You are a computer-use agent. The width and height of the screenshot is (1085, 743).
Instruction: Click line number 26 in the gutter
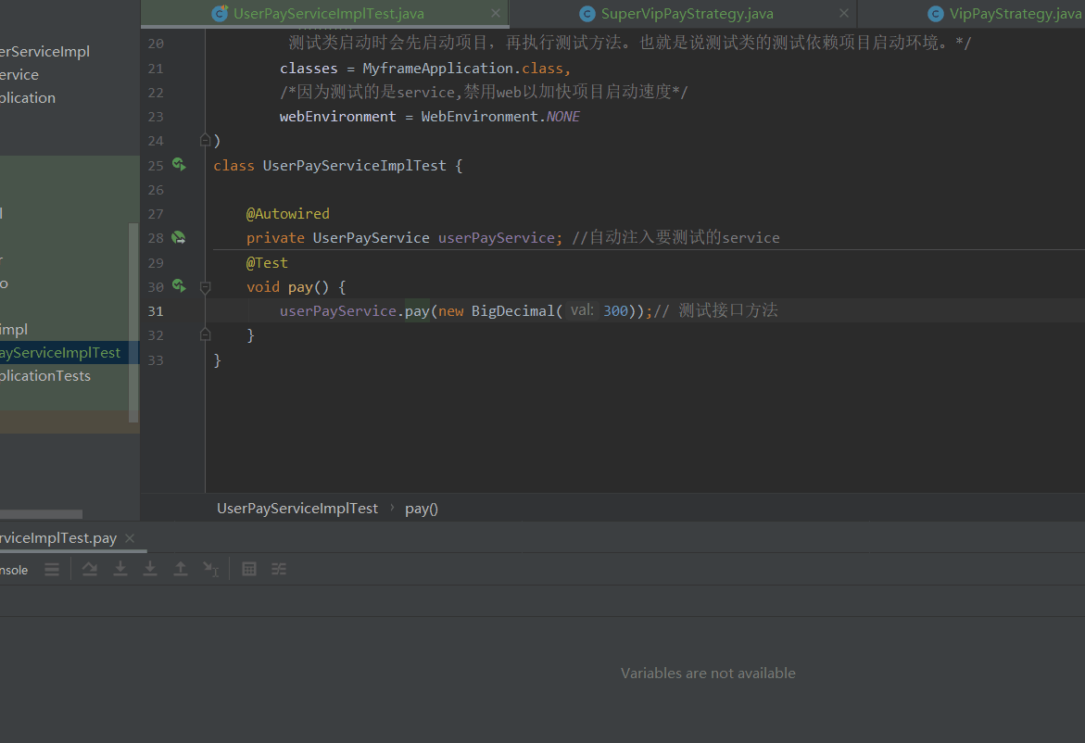coord(156,190)
